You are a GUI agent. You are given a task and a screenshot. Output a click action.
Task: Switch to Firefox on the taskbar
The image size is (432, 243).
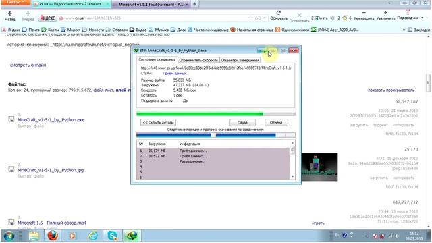[x=53, y=236]
